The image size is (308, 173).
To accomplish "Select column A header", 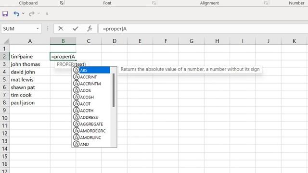I will click(30, 41).
